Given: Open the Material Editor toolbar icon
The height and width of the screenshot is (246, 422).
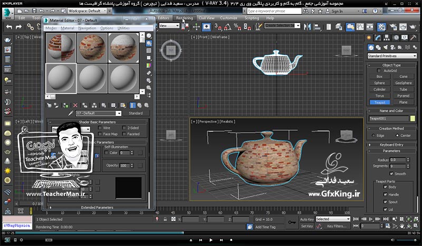Looking at the screenshot, I should point(381,27).
